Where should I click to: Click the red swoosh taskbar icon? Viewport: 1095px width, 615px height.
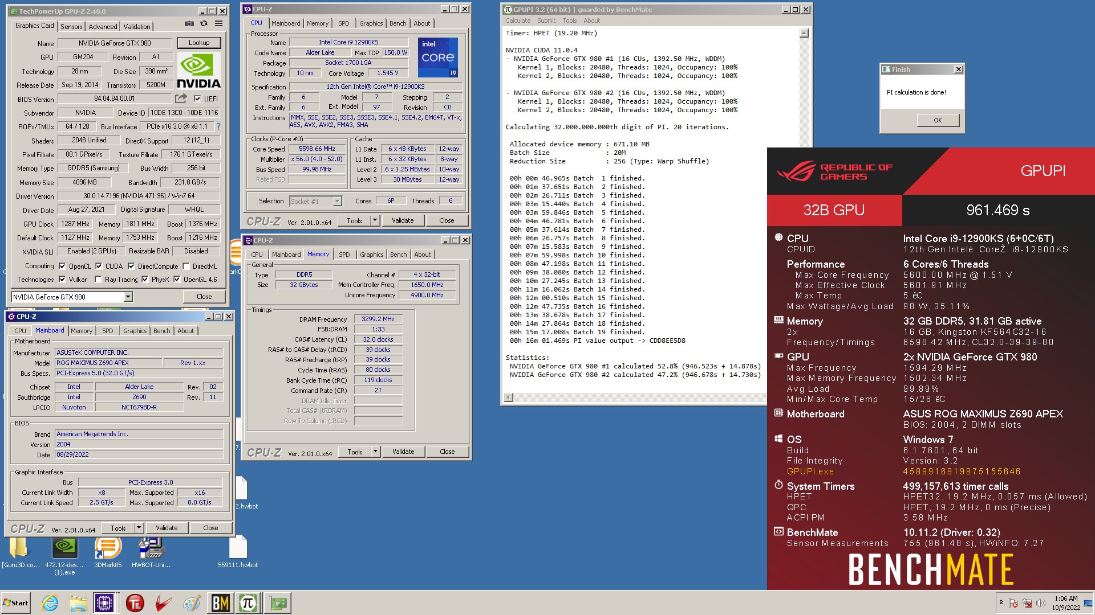pyautogui.click(x=164, y=603)
